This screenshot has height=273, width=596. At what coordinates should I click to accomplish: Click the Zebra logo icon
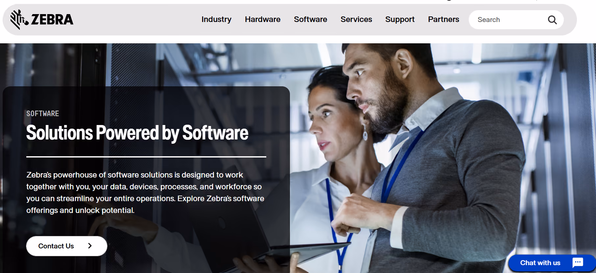tap(19, 19)
